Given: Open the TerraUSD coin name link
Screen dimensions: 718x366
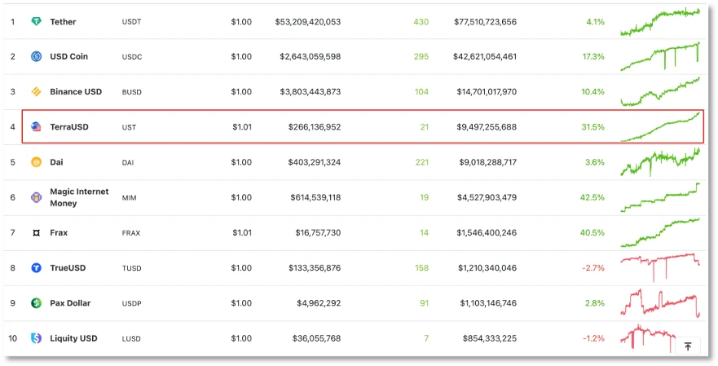Looking at the screenshot, I should pos(69,127).
